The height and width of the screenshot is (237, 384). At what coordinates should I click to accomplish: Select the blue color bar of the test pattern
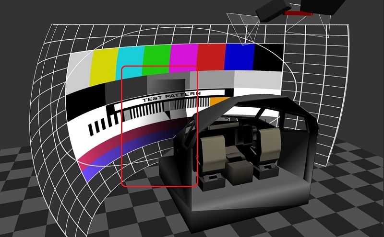point(240,56)
